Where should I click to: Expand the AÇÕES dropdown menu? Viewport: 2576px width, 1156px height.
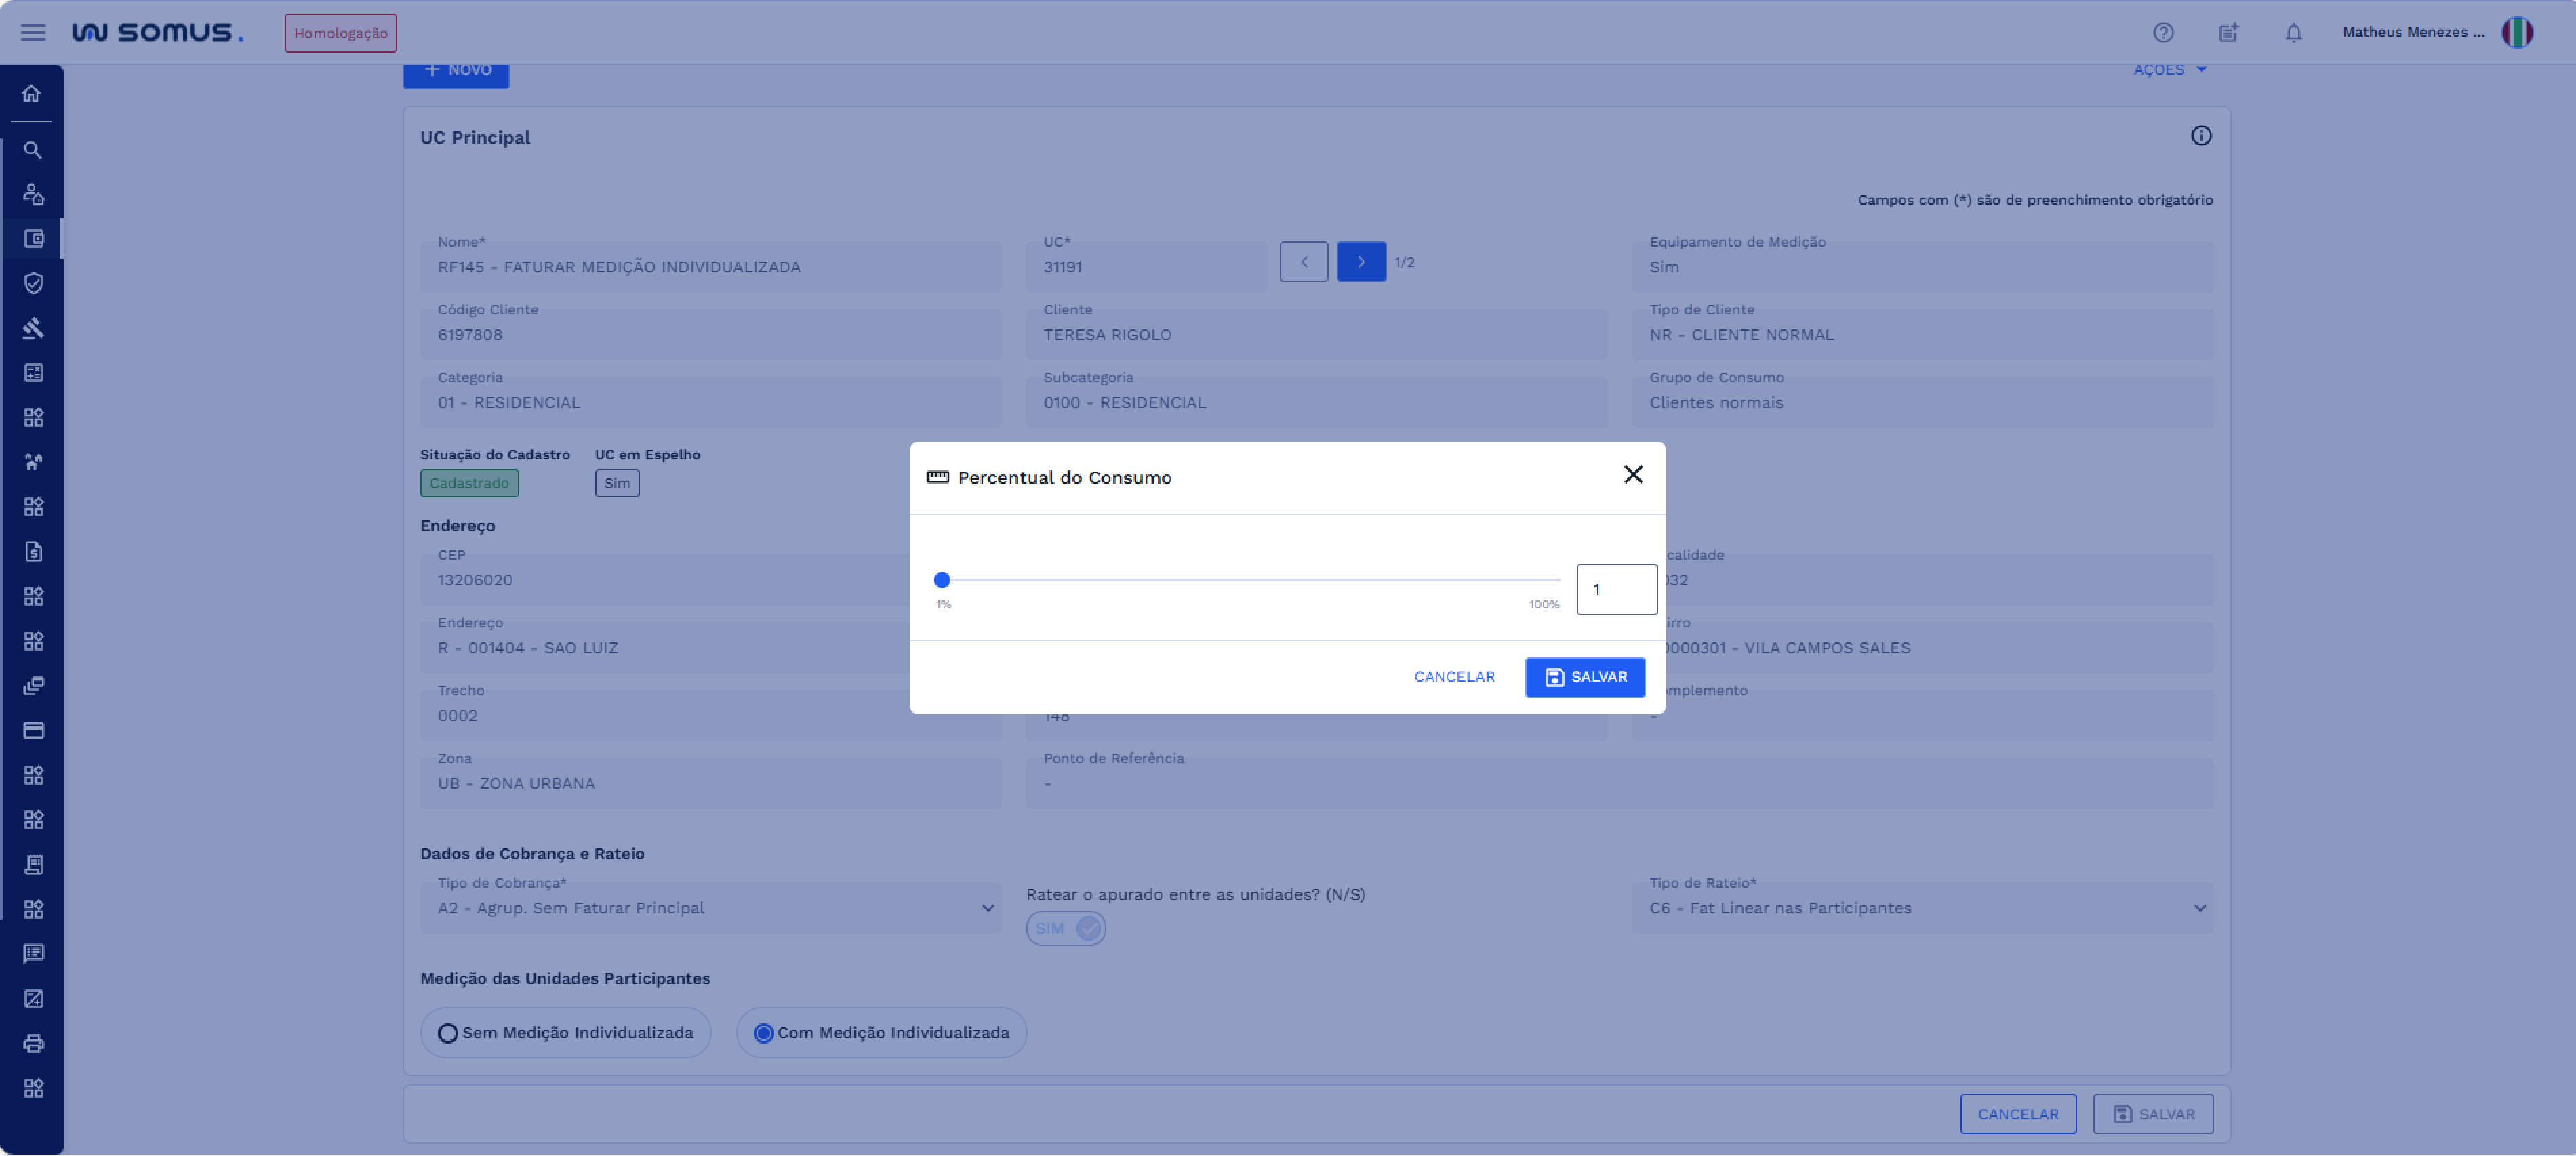click(2169, 70)
